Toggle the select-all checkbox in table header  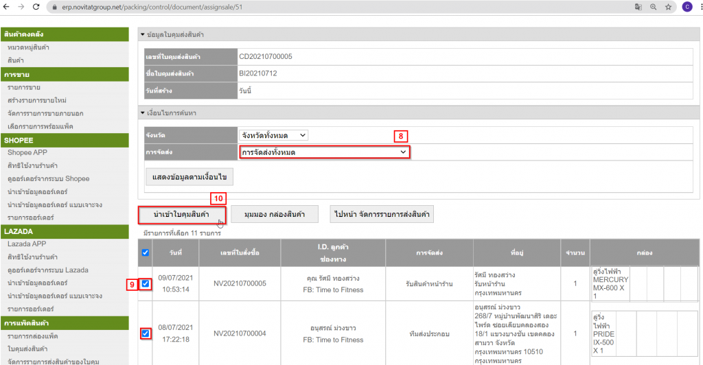[x=146, y=252]
